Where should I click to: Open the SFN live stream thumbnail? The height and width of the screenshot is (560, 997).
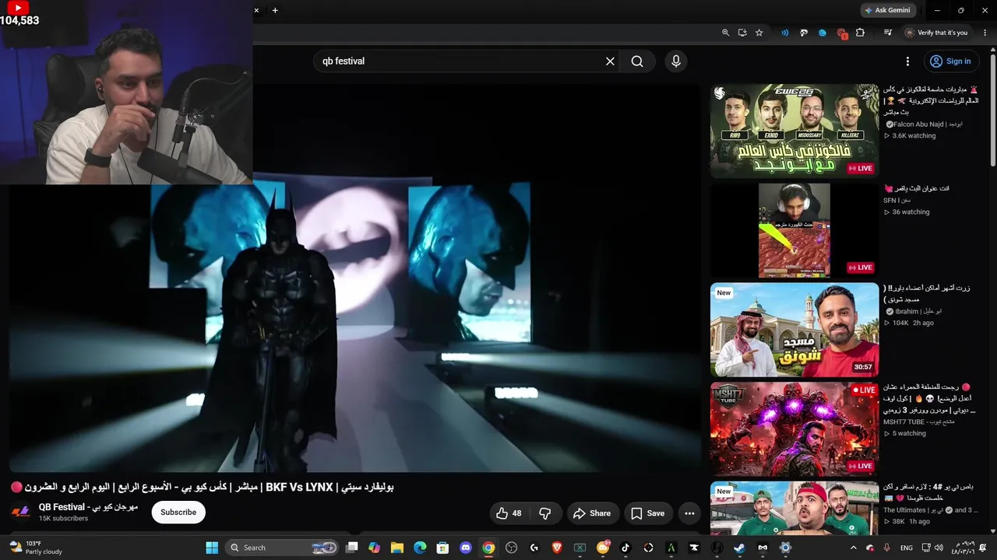pyautogui.click(x=794, y=231)
